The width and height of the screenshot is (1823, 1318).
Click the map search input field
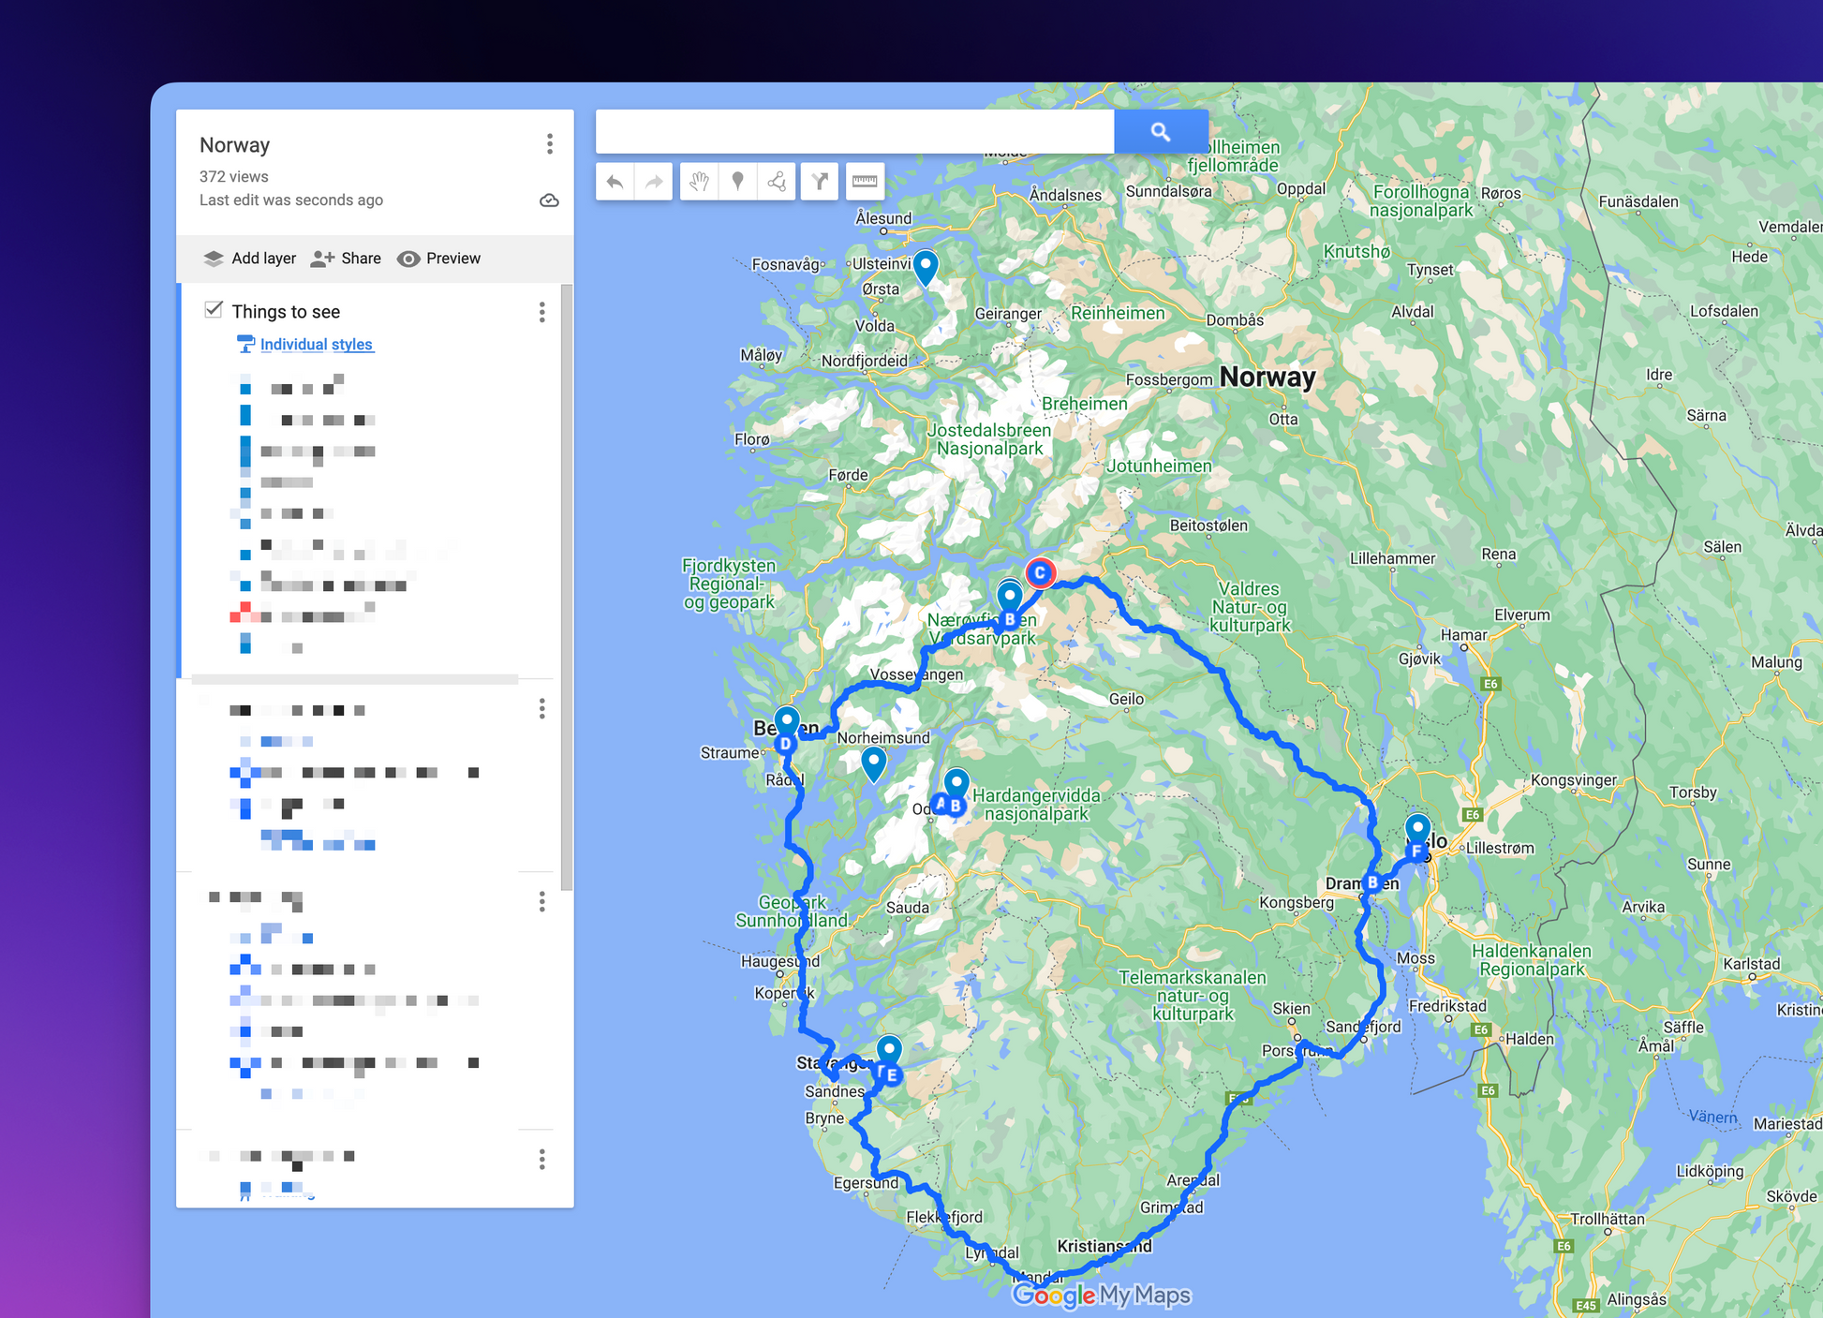[x=854, y=132]
